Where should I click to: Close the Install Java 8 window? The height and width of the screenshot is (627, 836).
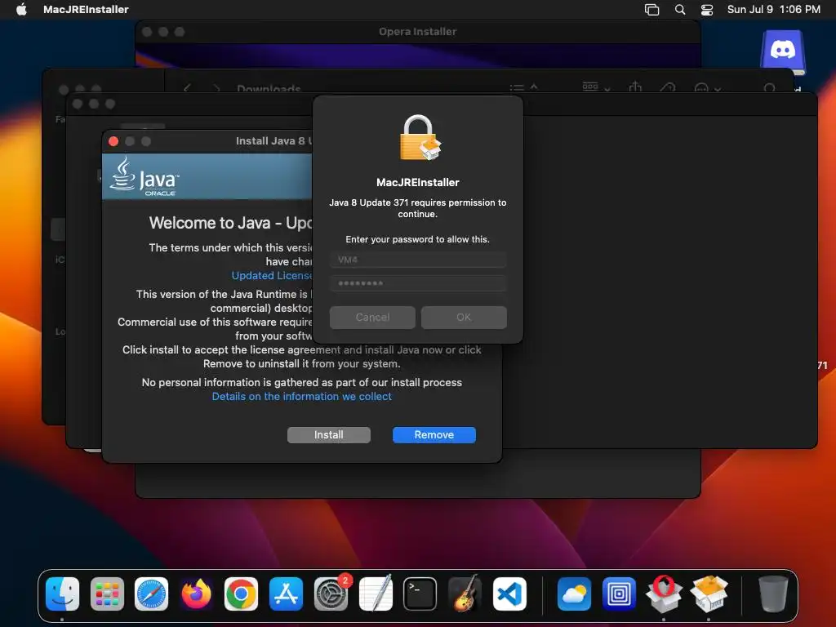pyautogui.click(x=113, y=141)
